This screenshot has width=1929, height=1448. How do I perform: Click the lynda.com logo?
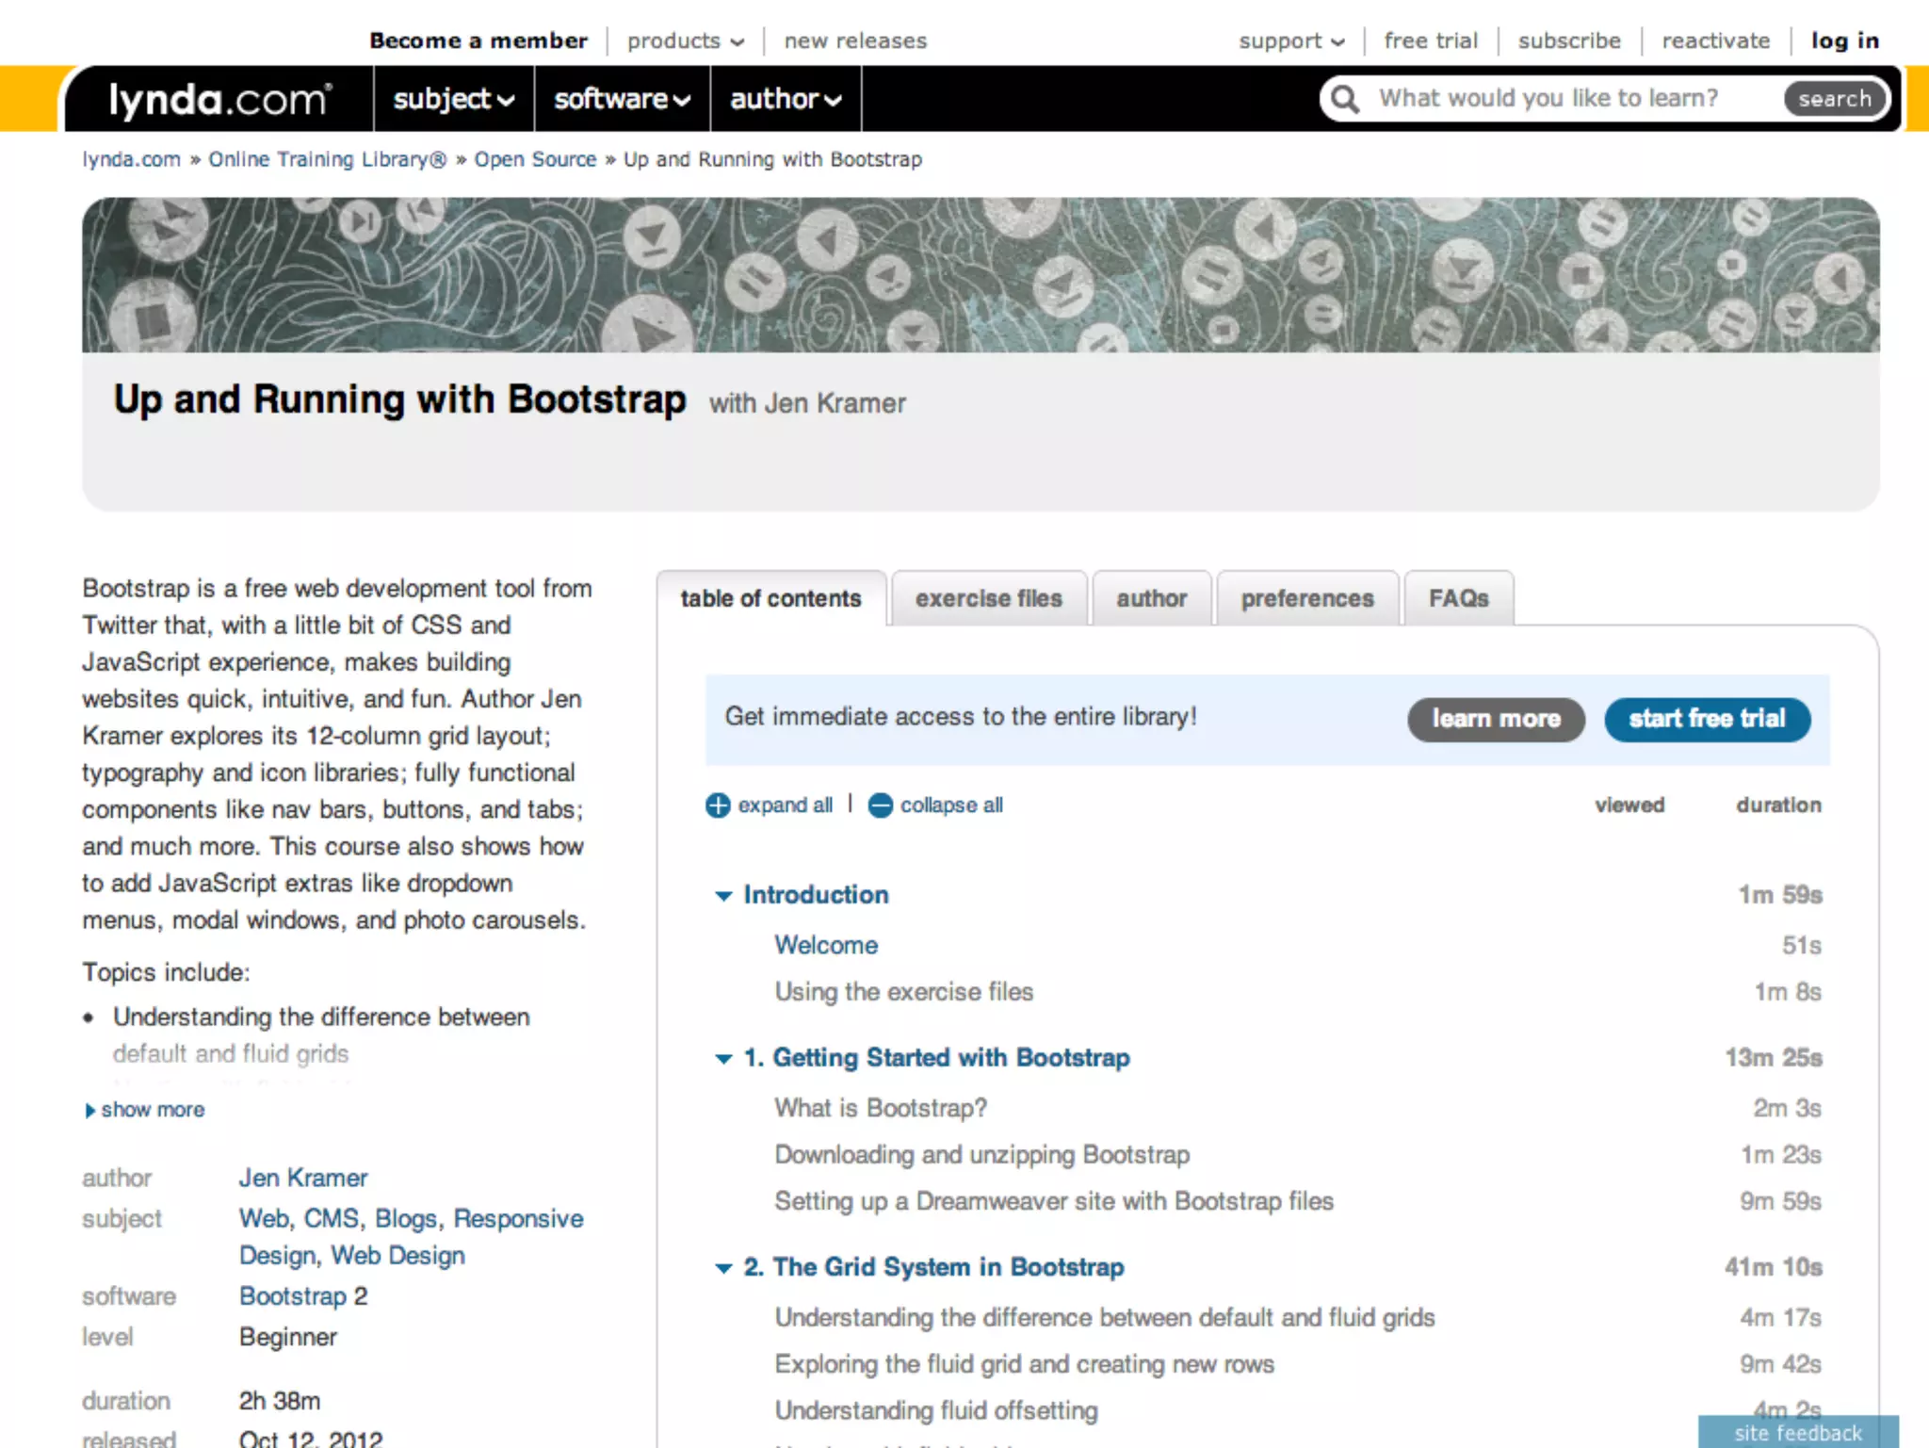(x=219, y=99)
